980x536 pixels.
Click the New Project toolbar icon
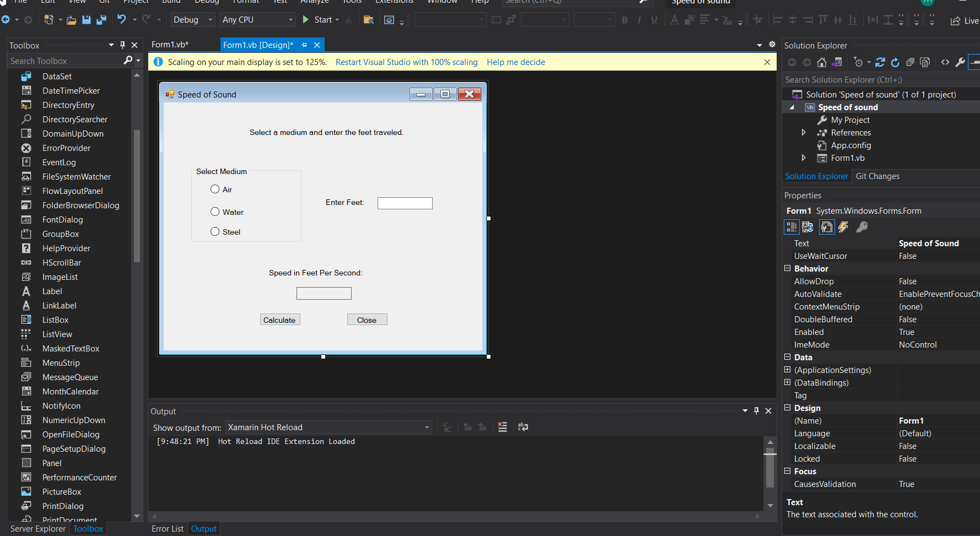[x=49, y=20]
